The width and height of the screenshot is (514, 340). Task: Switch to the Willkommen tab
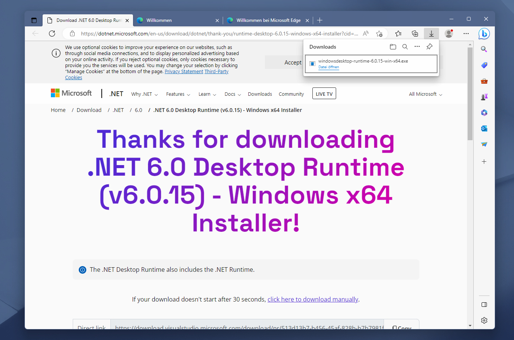pos(178,20)
